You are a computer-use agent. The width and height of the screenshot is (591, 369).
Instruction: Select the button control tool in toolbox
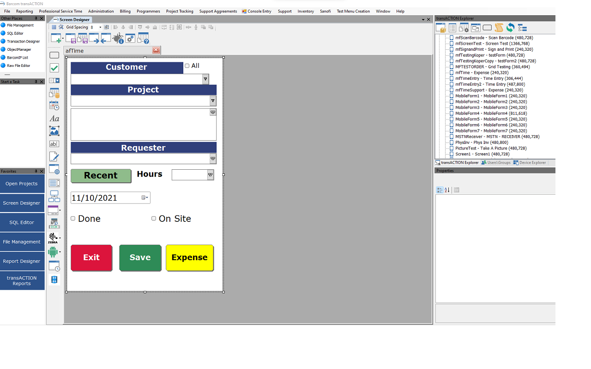click(54, 55)
